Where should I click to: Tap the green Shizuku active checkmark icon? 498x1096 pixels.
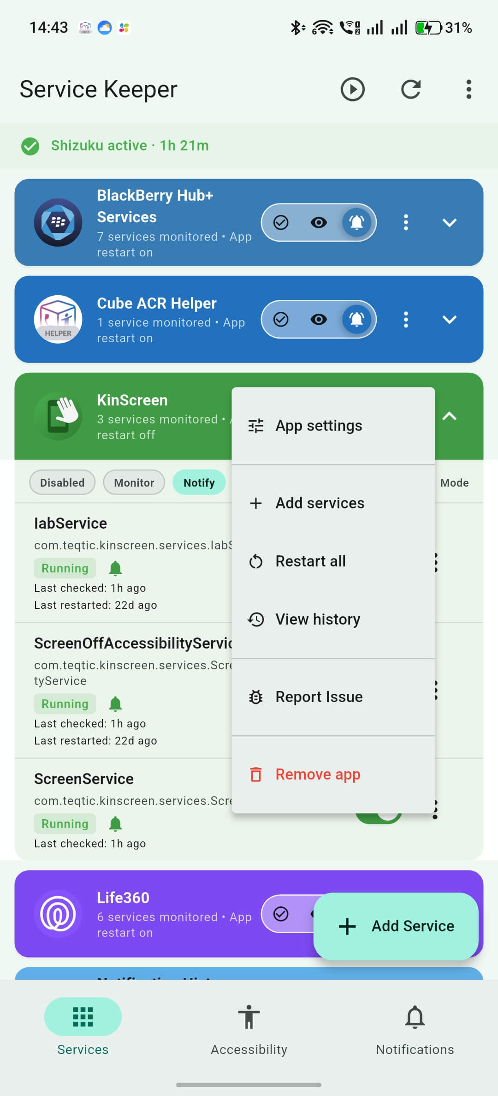tap(30, 146)
